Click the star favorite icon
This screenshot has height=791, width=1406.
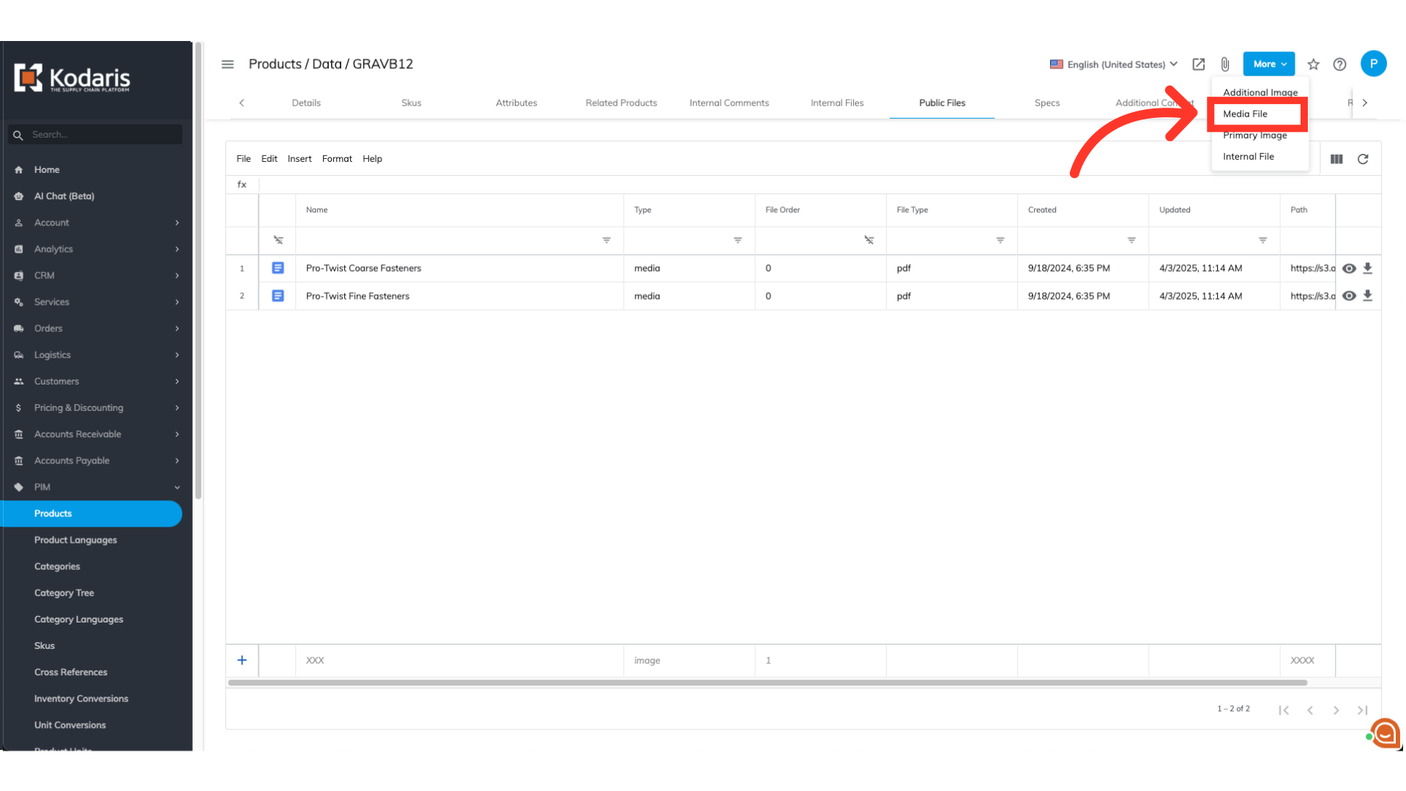click(x=1314, y=64)
